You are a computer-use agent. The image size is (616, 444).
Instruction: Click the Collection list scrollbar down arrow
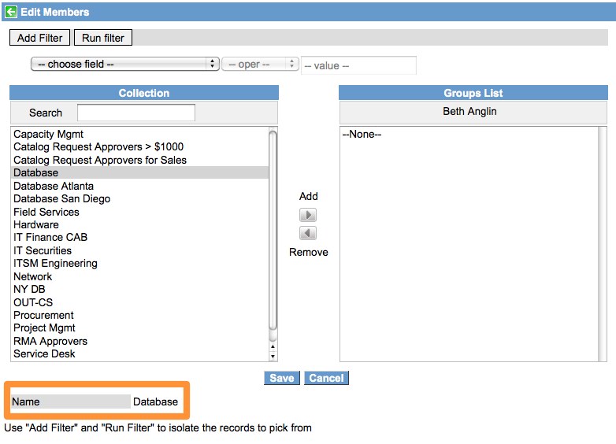(273, 355)
